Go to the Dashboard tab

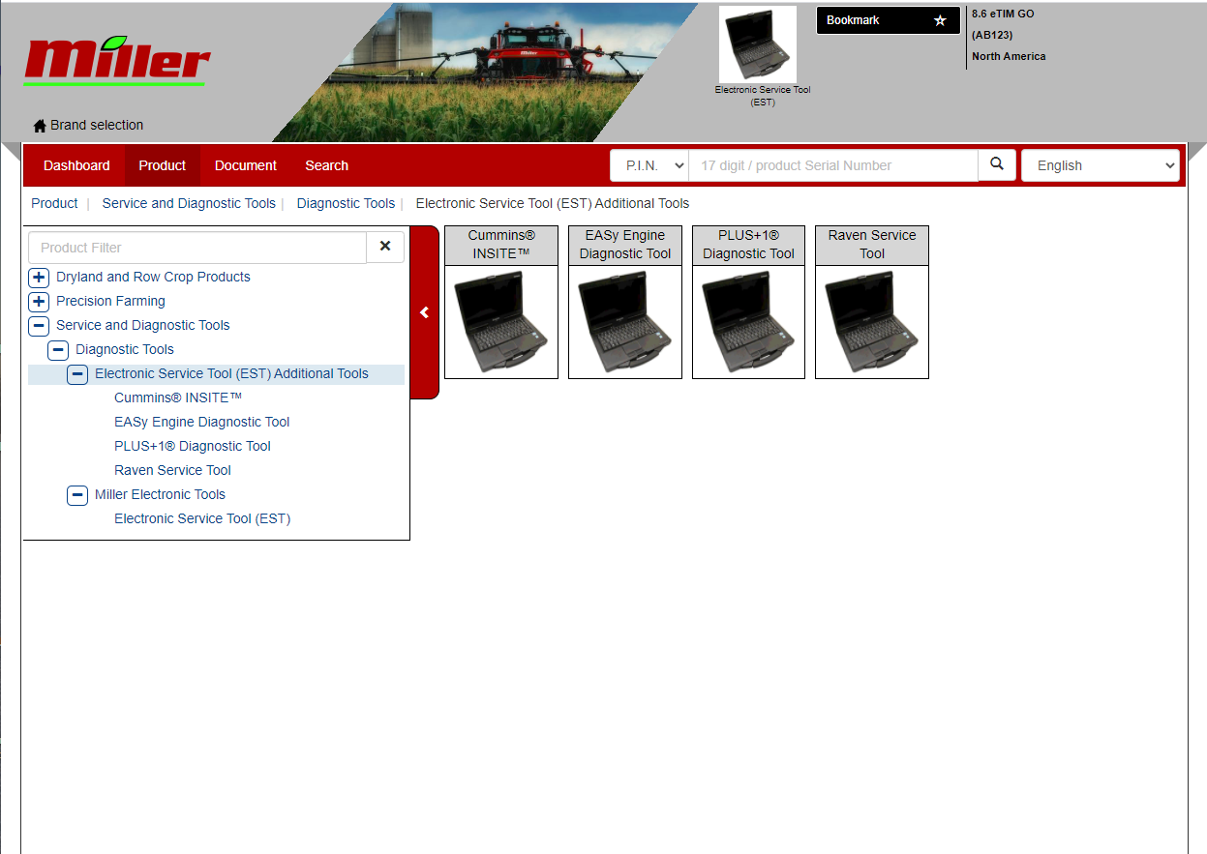(76, 165)
